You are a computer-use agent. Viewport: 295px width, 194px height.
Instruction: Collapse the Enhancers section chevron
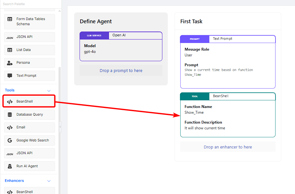[x=49, y=181]
